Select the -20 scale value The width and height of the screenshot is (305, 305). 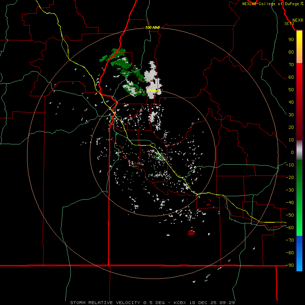click(x=290, y=177)
